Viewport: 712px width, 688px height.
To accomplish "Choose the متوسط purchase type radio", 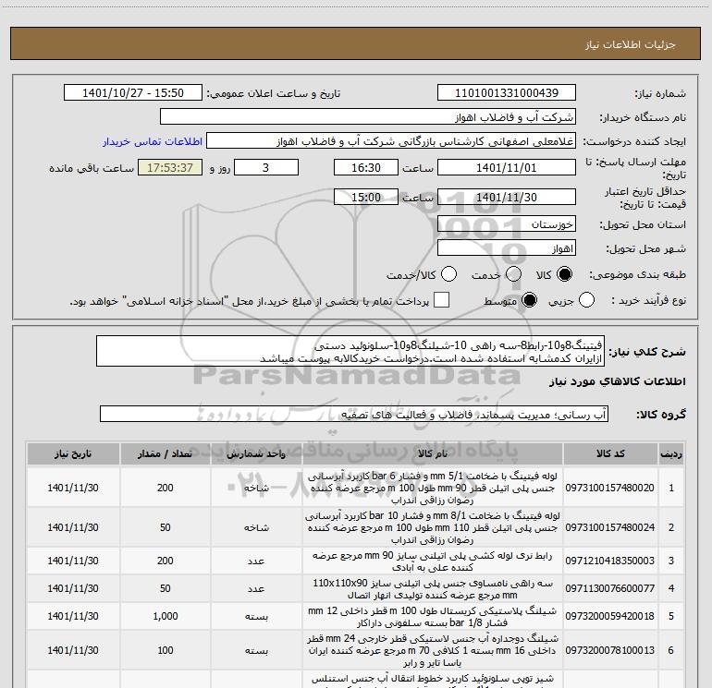I will 529,300.
